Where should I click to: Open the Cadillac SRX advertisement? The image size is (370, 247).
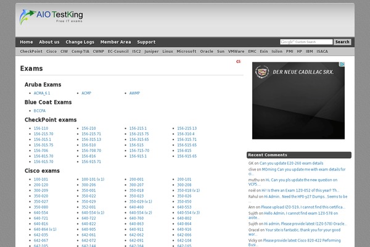[298, 101]
